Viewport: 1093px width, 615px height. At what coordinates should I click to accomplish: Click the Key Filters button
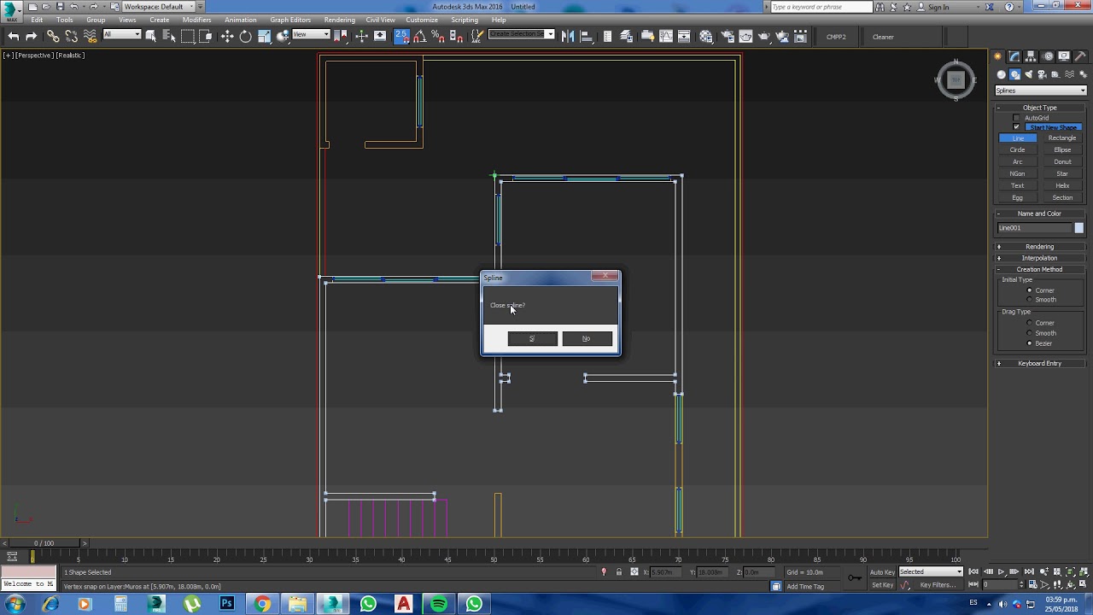tap(938, 585)
